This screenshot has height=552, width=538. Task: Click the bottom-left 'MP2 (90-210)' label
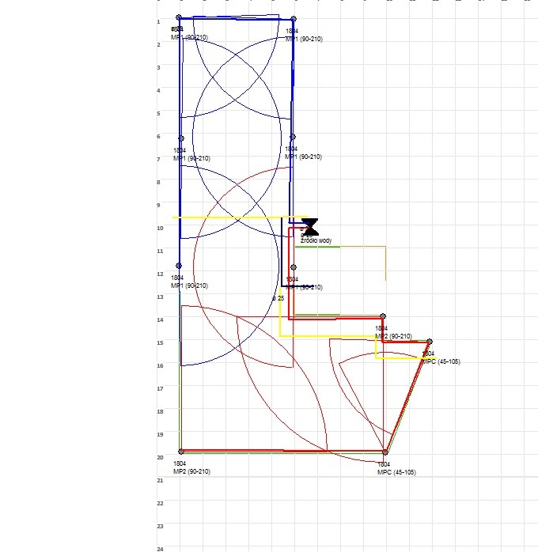coord(191,471)
